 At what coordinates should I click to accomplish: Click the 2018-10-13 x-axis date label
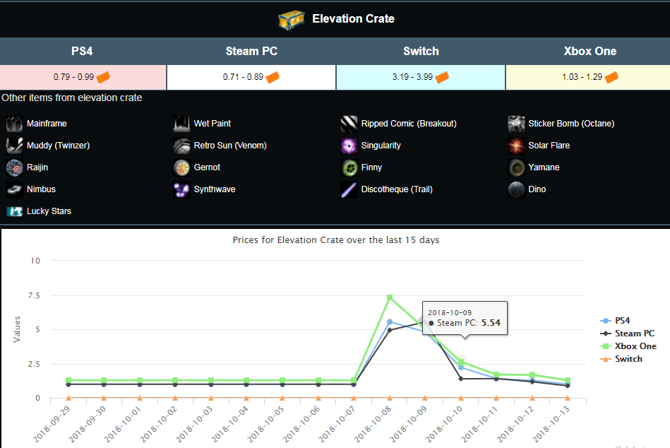551,425
